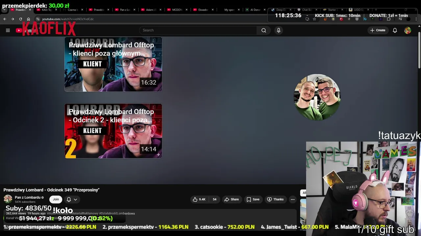The width and height of the screenshot is (421, 236).
Task: Save the video to a playlist
Action: click(x=253, y=199)
